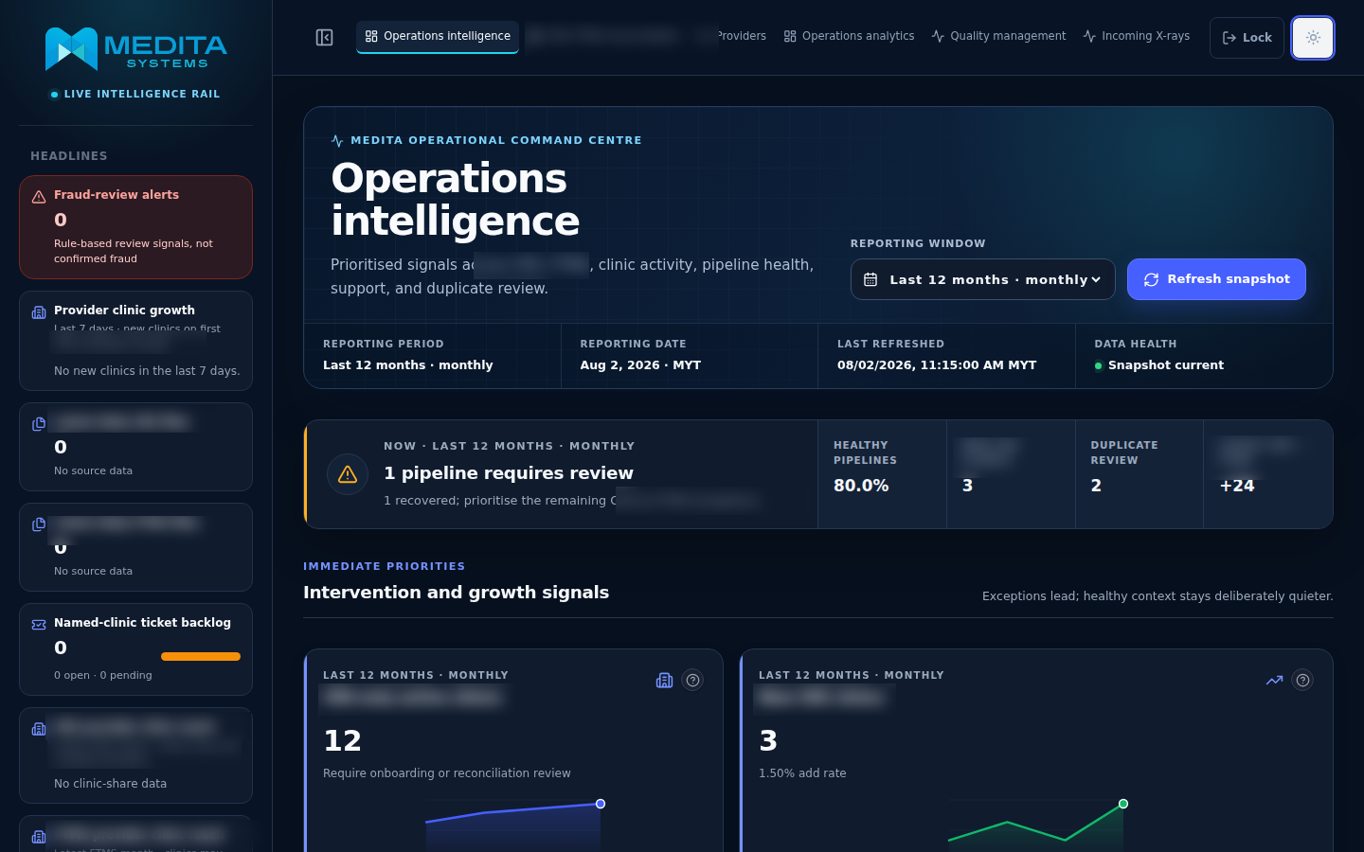
Task: Click the calendar icon in reporting window selector
Action: click(x=870, y=279)
